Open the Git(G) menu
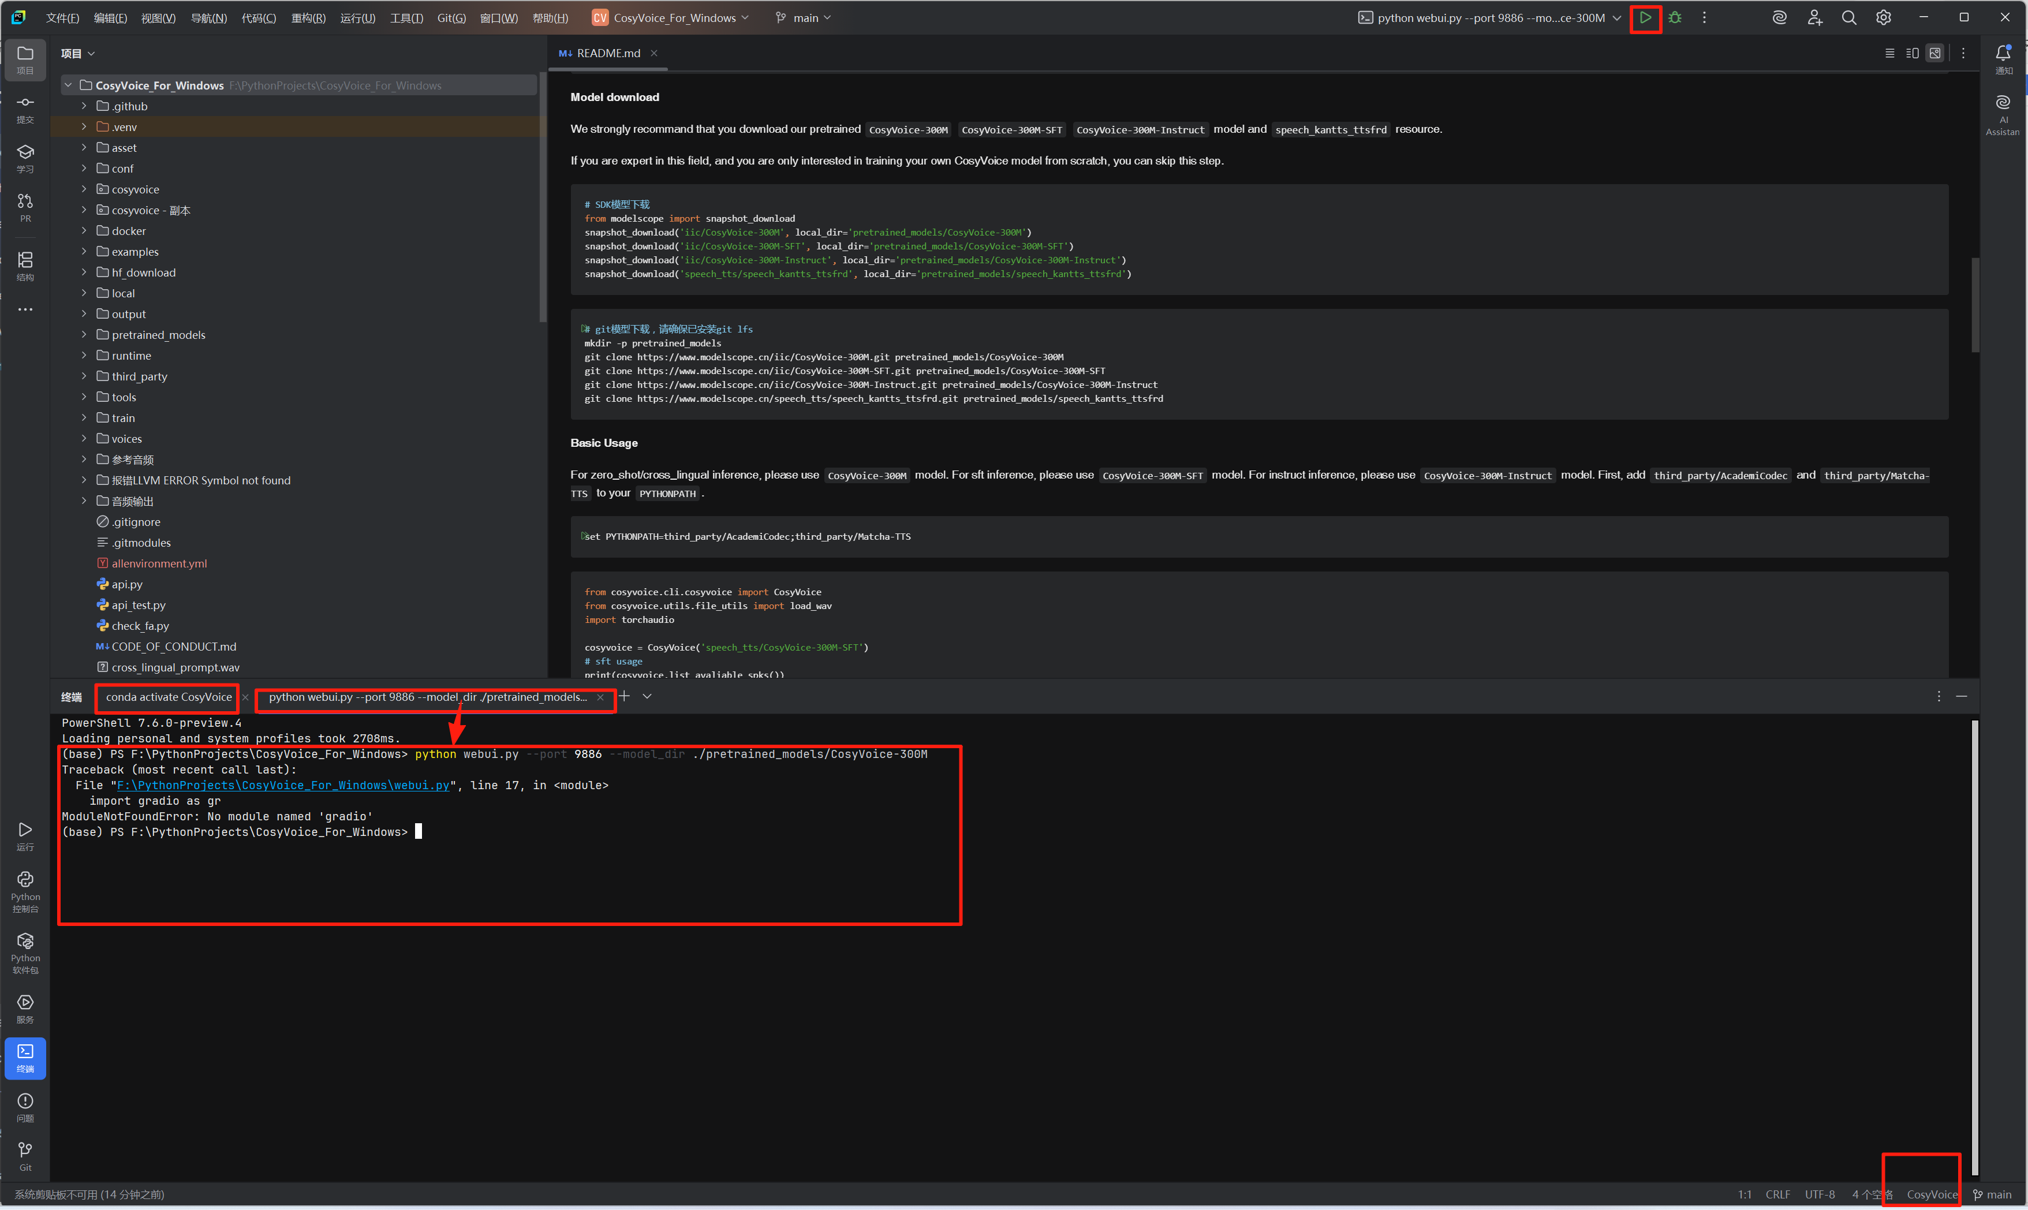Viewport: 2028px width, 1210px height. [x=451, y=18]
